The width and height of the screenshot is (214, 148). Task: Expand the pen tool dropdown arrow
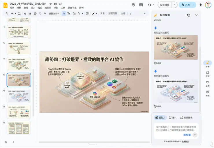coord(97,14)
